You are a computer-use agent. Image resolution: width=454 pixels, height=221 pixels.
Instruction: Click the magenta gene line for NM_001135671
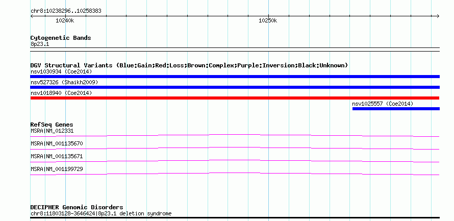pos(235,161)
